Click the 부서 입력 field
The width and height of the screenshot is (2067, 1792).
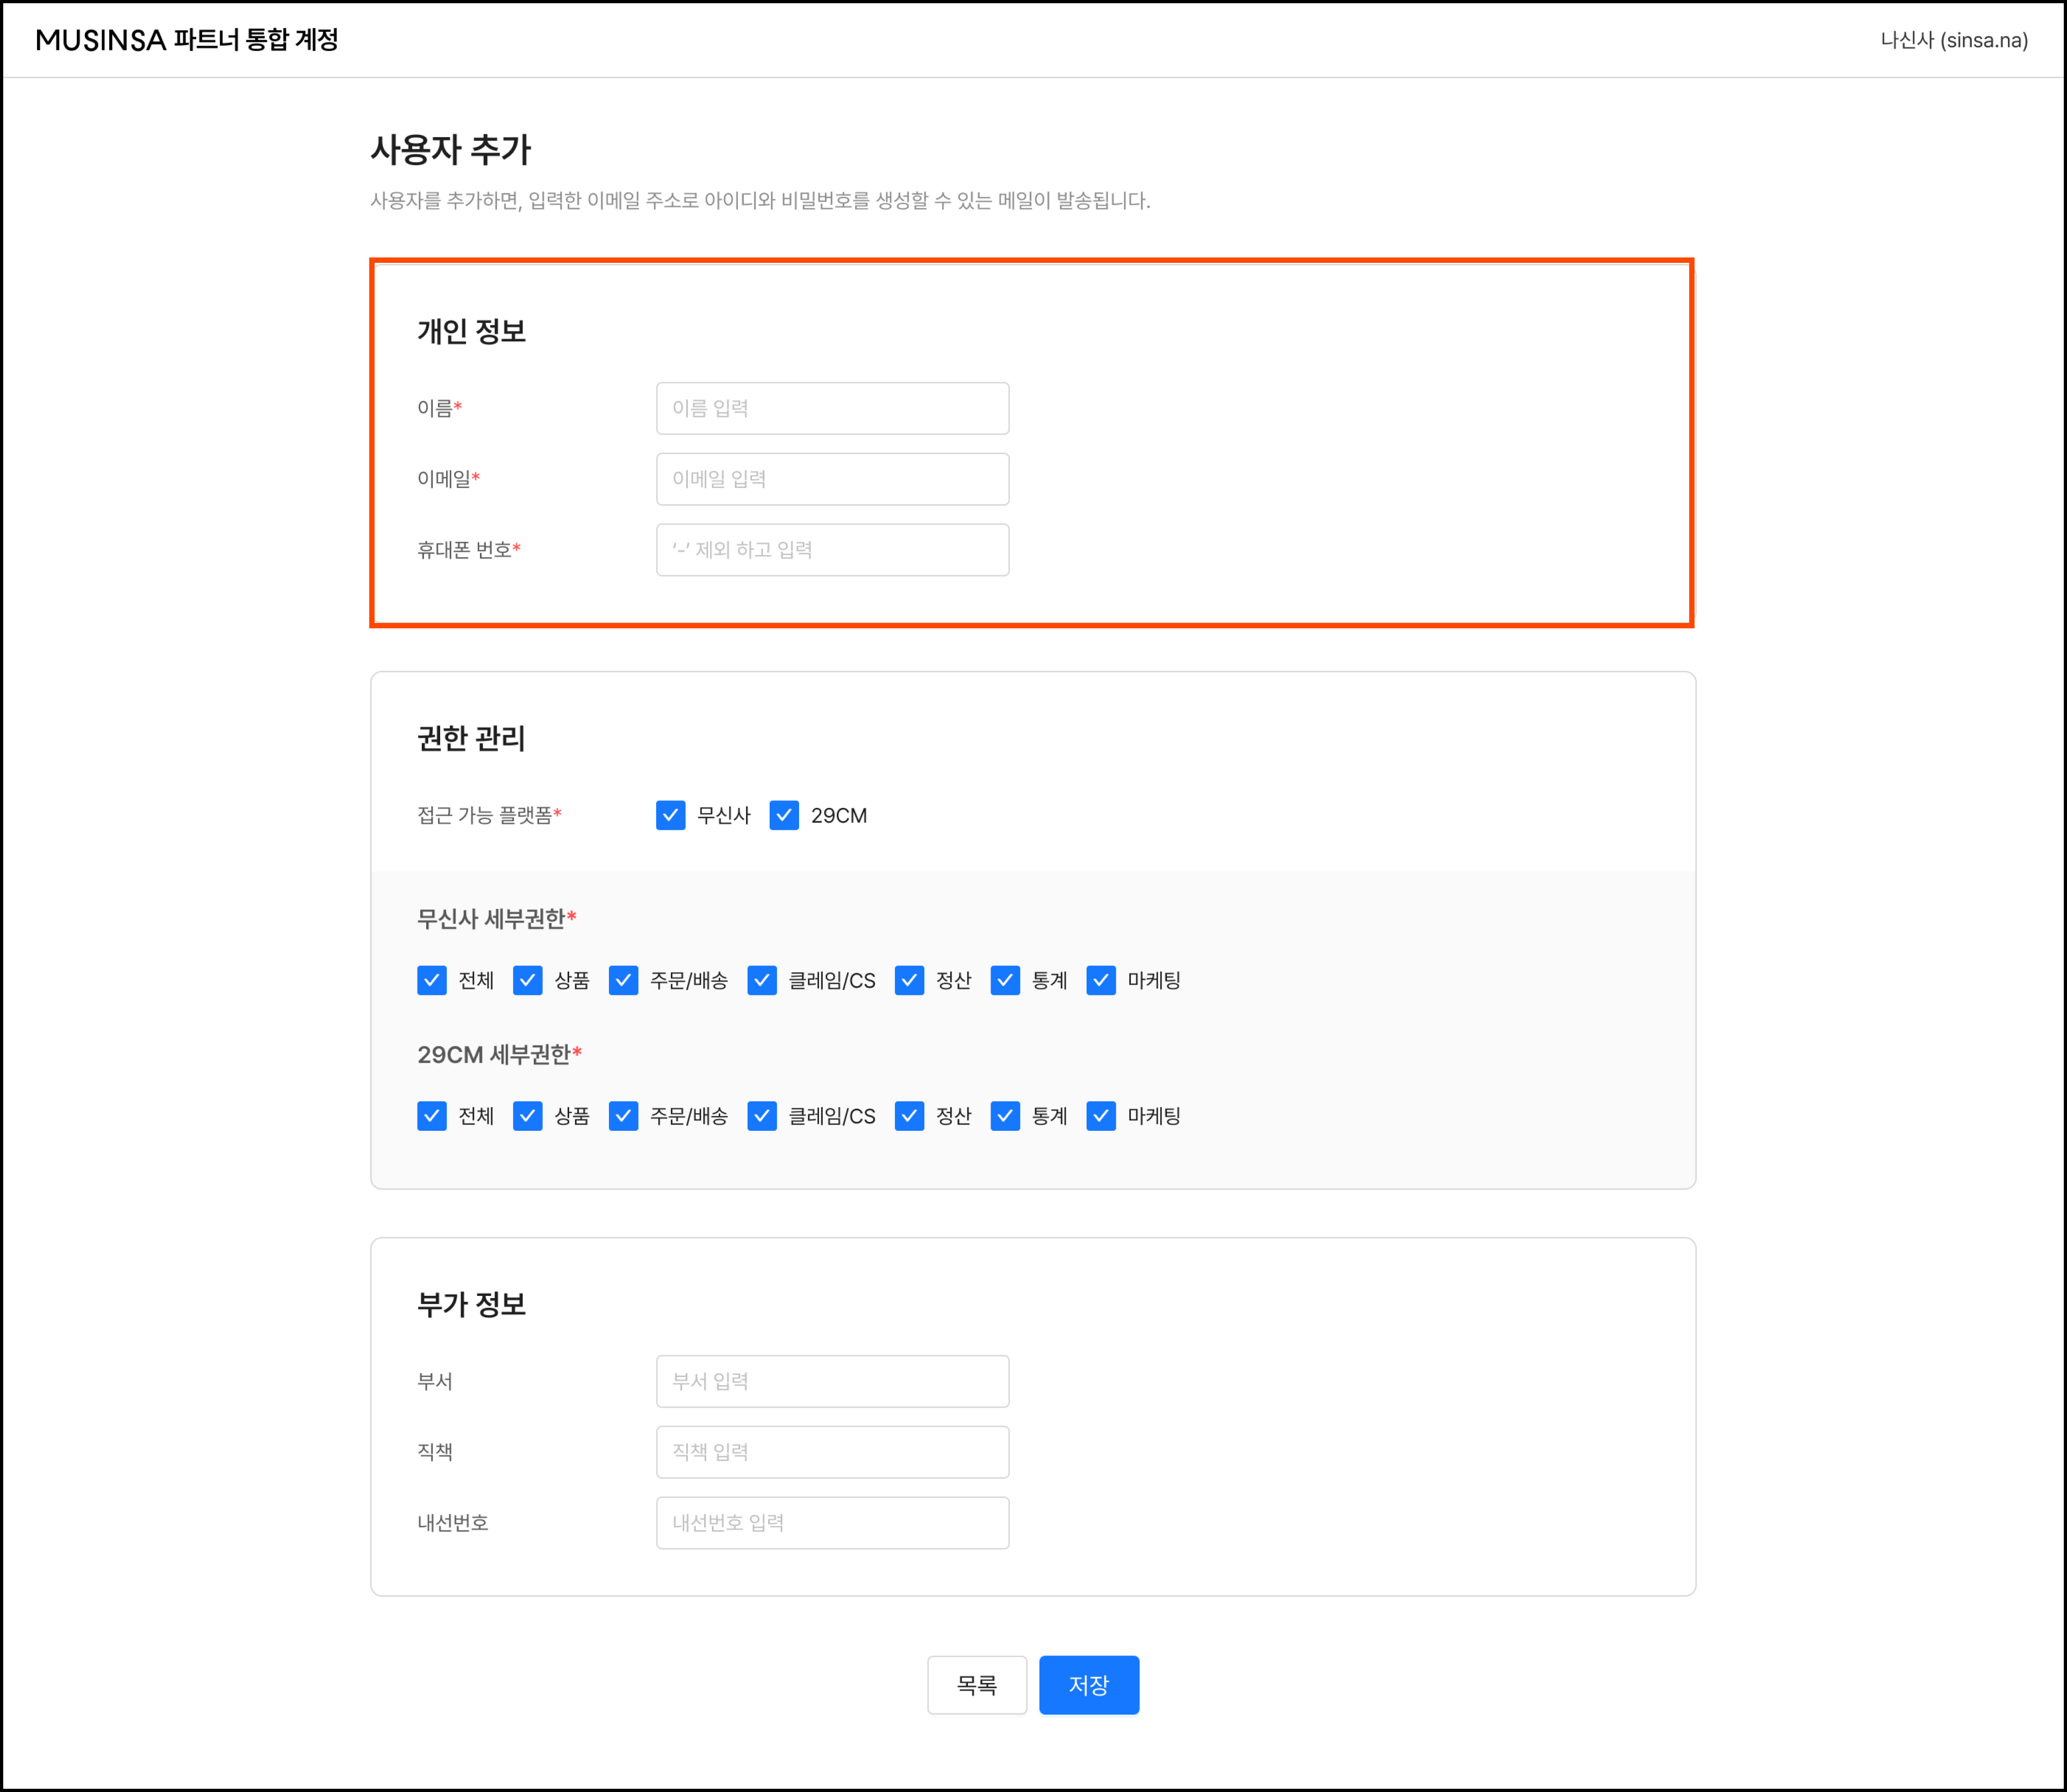click(x=832, y=1381)
